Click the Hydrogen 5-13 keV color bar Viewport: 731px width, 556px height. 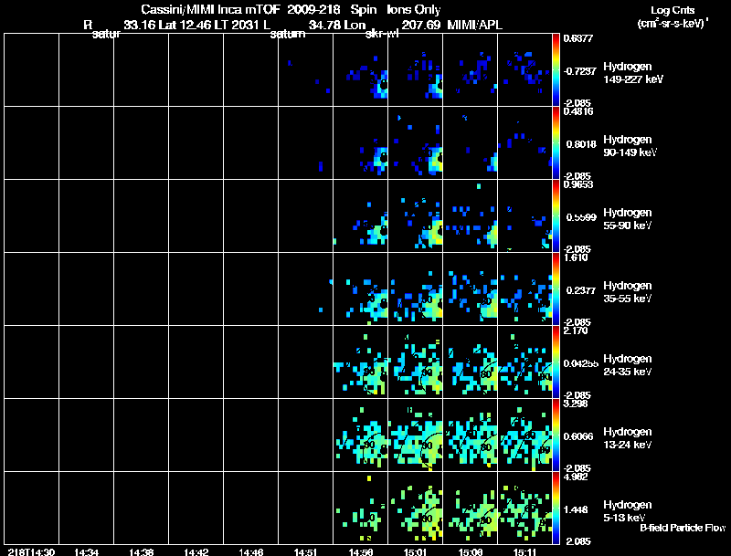point(556,508)
